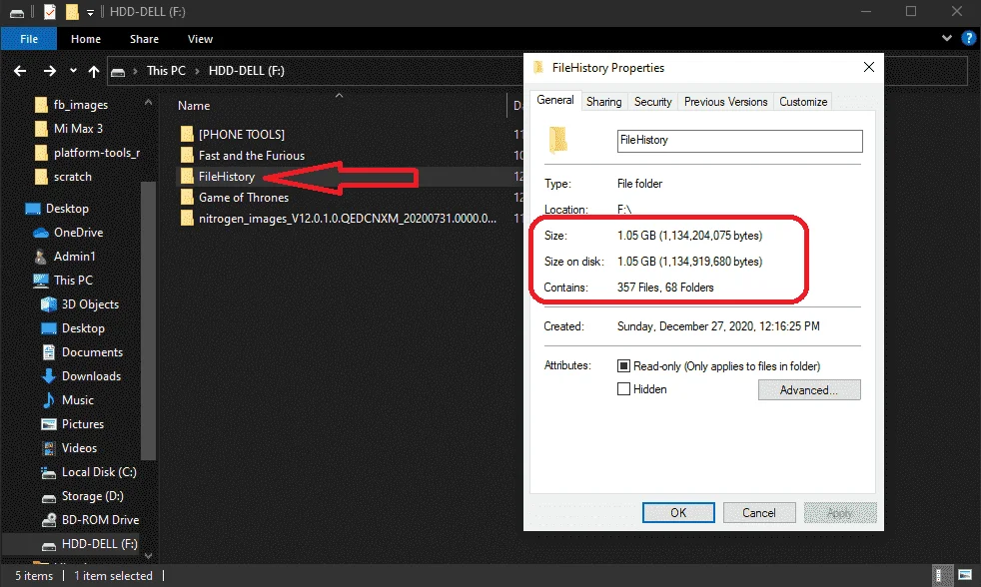The height and width of the screenshot is (587, 981).
Task: Open Pictures folder in sidebar
Action: click(x=83, y=424)
